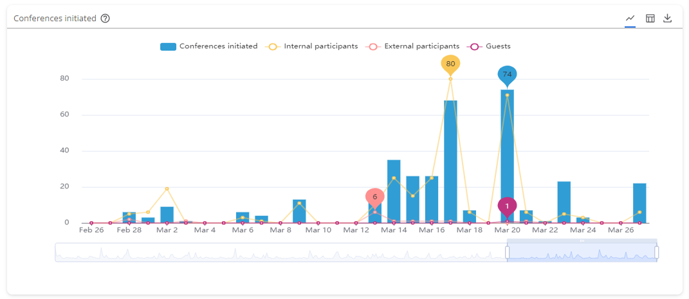Download the chart data
Image resolution: width=689 pixels, height=299 pixels.
(x=668, y=19)
